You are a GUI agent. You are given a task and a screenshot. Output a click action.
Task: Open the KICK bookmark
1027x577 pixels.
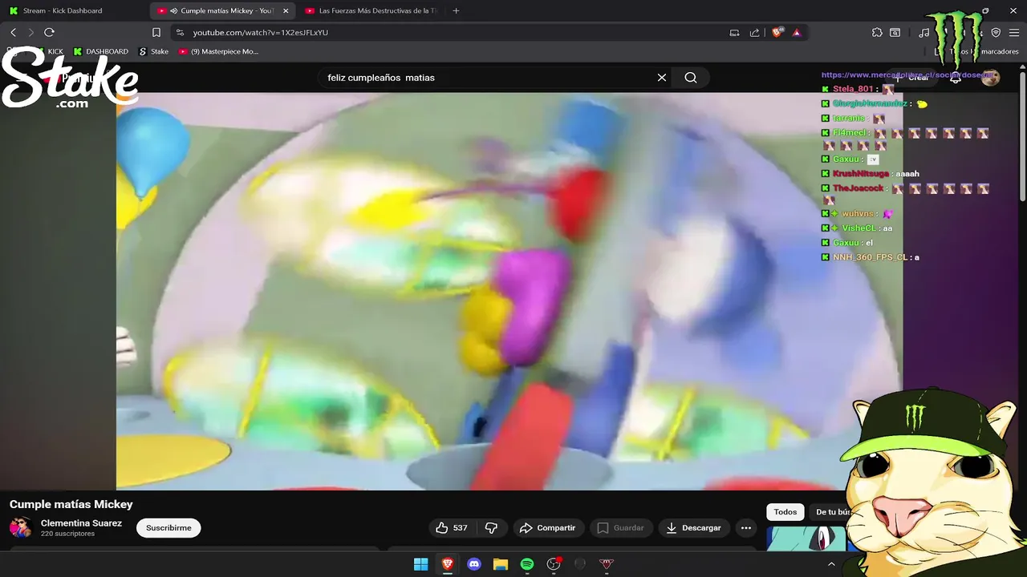(49, 51)
